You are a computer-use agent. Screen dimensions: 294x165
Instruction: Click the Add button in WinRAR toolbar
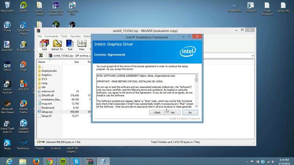(x=44, y=45)
